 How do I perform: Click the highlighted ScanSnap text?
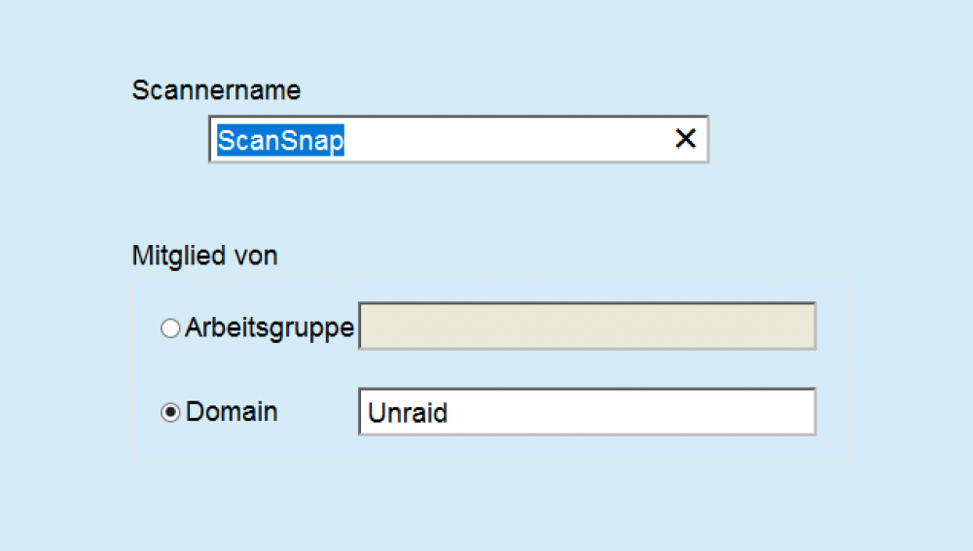(280, 140)
